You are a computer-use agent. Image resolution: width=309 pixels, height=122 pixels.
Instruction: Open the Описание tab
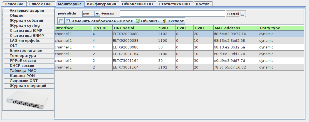(14, 4)
